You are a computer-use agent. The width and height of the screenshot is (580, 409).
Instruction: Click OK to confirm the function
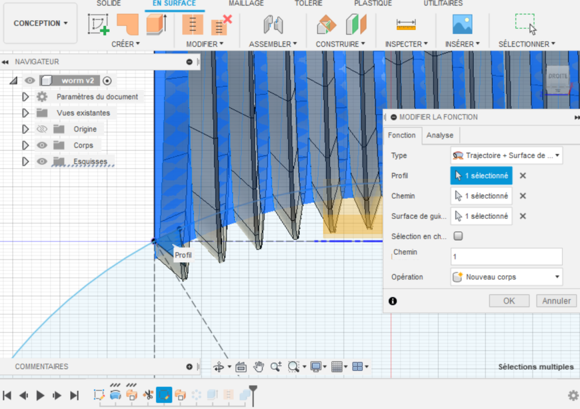pos(509,301)
